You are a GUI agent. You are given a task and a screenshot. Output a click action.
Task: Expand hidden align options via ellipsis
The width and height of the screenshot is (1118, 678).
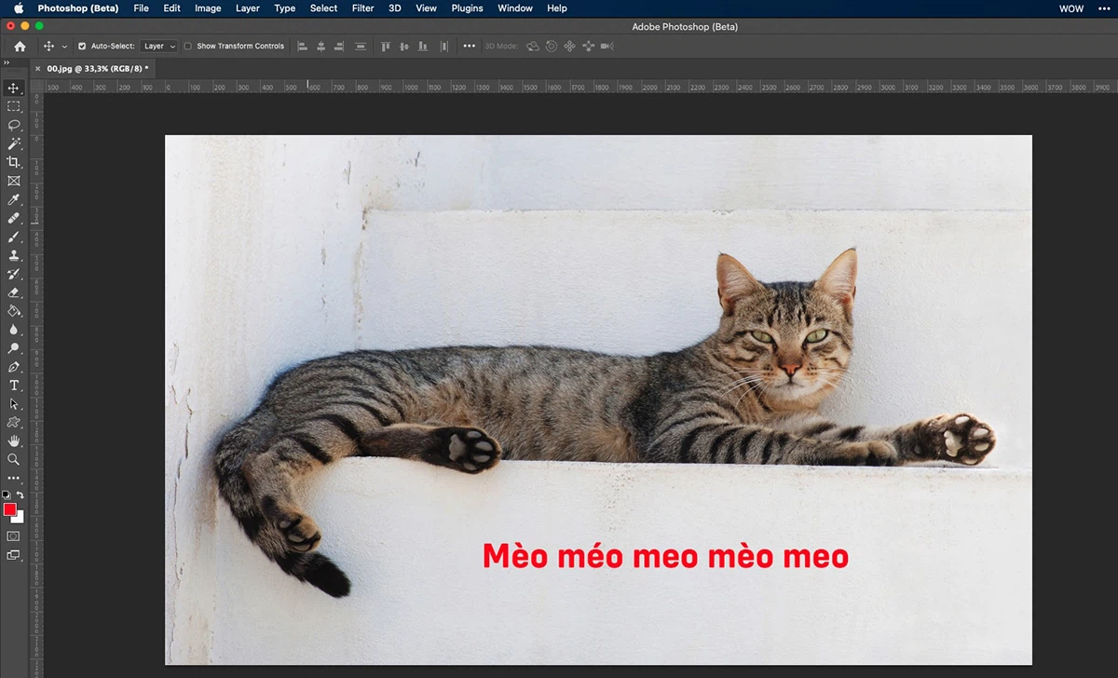[468, 46]
